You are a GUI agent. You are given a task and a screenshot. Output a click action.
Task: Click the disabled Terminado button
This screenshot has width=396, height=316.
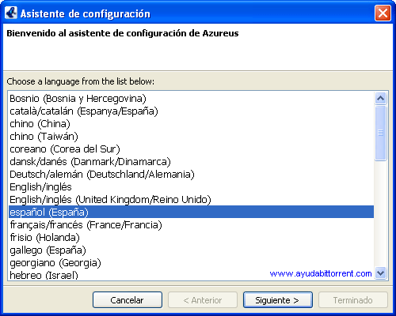coord(353,300)
